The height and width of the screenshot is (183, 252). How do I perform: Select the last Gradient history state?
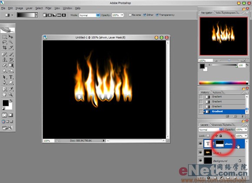(224, 111)
